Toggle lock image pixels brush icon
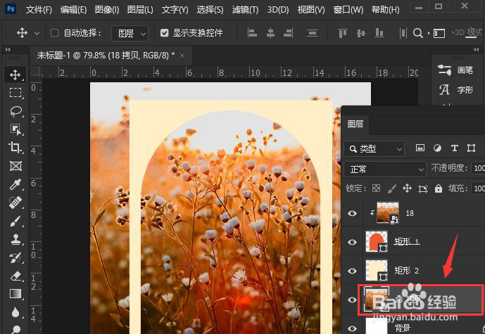This screenshot has height=334, width=485. (x=391, y=188)
